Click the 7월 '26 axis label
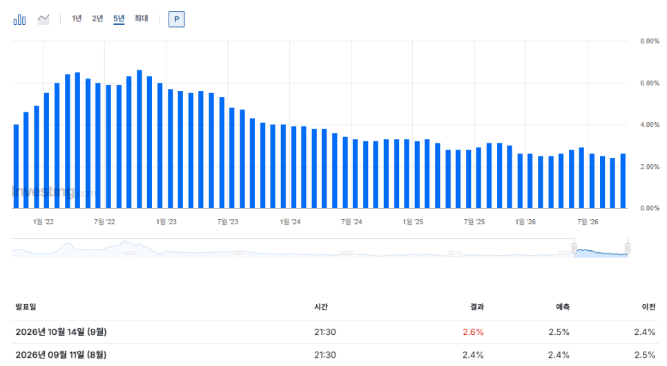 (588, 222)
